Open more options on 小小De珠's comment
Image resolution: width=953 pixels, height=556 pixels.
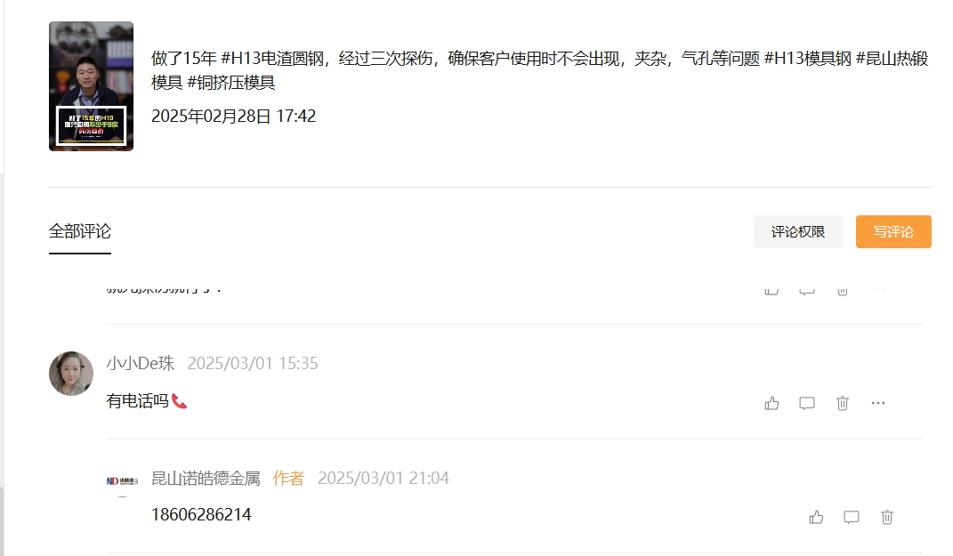(x=878, y=403)
